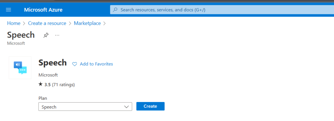Return to Marketplace breadcrumb
This screenshot has height=121, width=334.
(x=87, y=23)
